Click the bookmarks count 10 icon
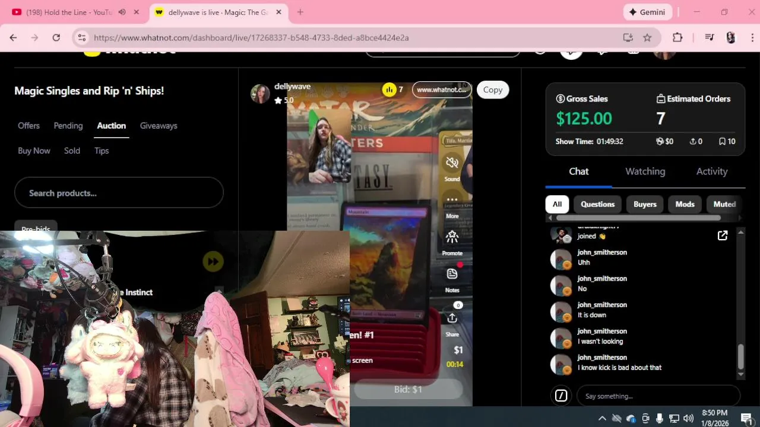Screen dimensions: 760x427 click(722, 141)
